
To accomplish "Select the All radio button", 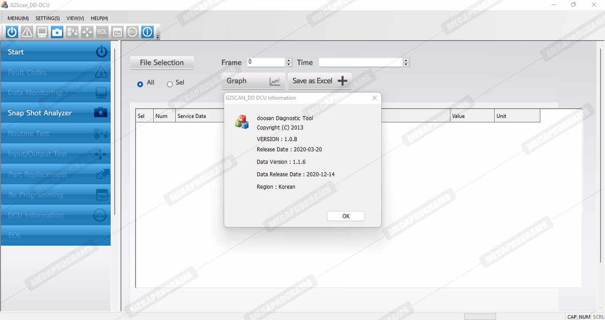I will pyautogui.click(x=140, y=84).
